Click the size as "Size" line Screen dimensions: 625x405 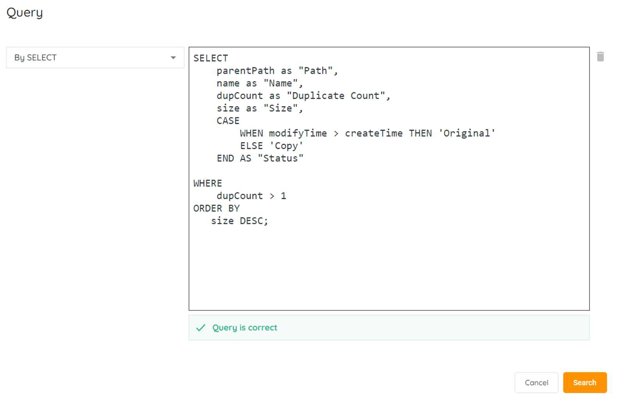point(259,108)
